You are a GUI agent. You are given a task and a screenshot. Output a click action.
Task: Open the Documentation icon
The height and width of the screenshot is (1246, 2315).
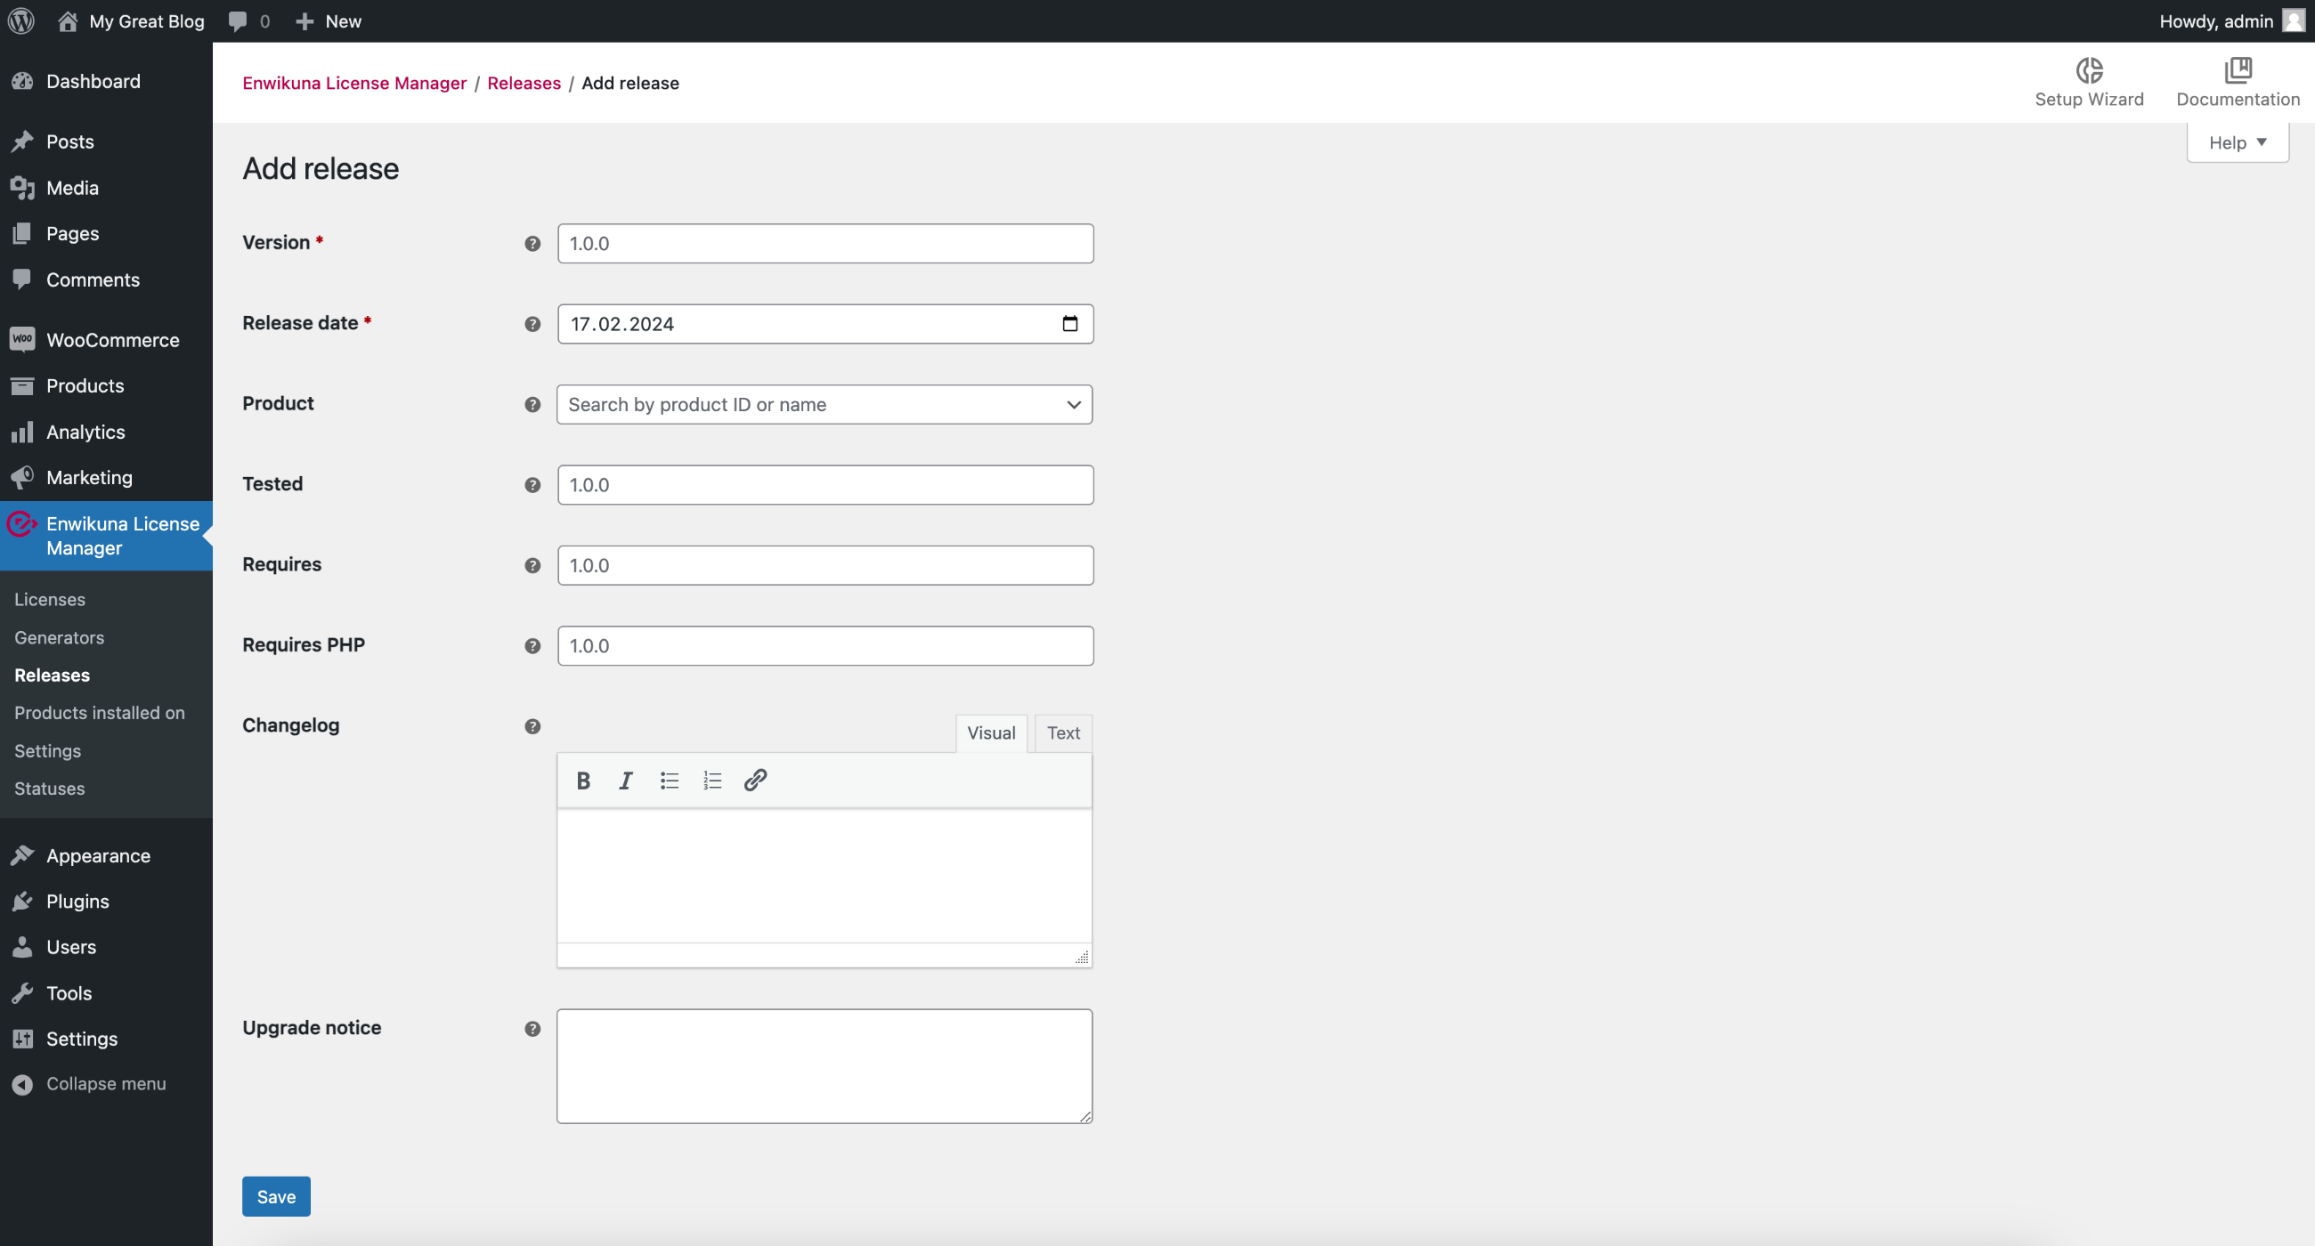2237,70
